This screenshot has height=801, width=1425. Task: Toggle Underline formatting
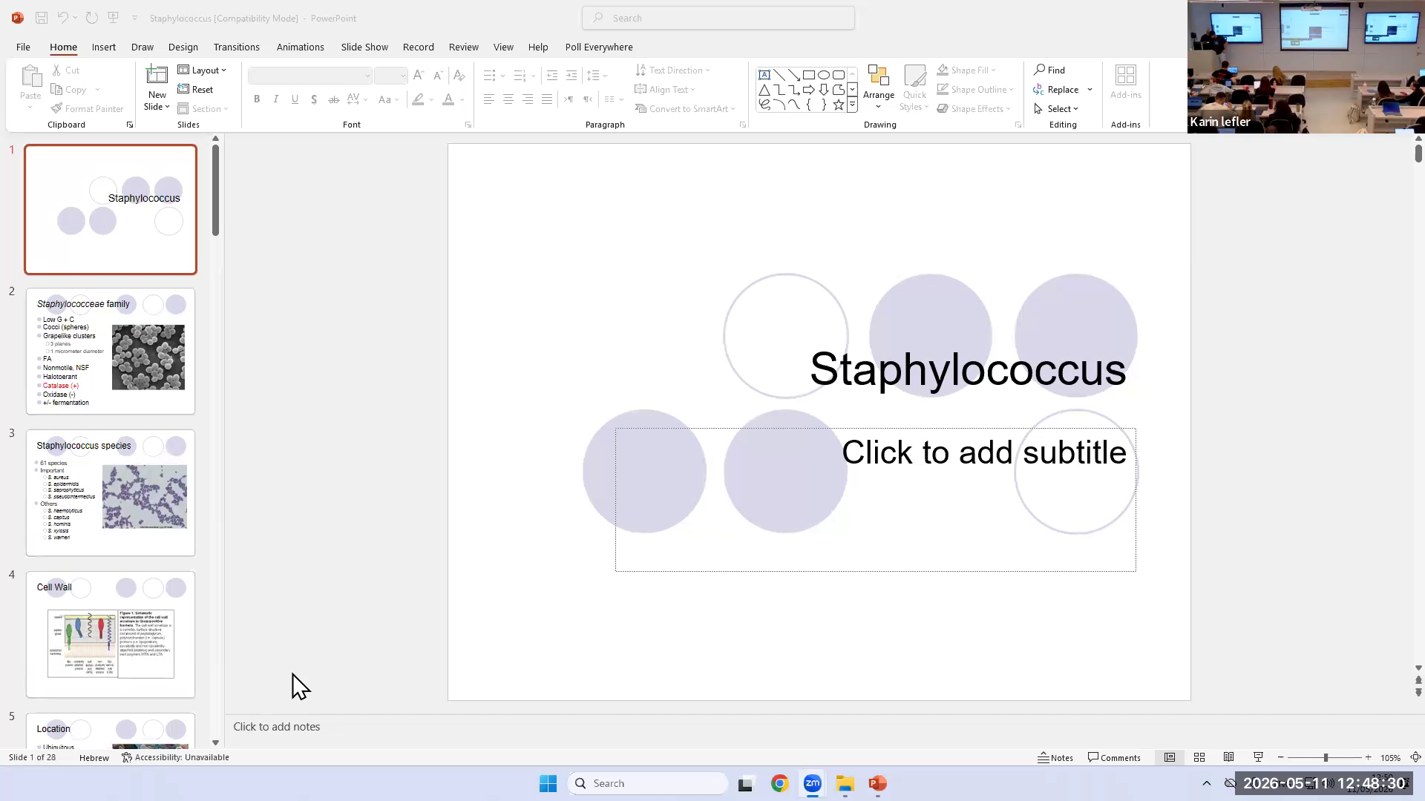tap(295, 99)
